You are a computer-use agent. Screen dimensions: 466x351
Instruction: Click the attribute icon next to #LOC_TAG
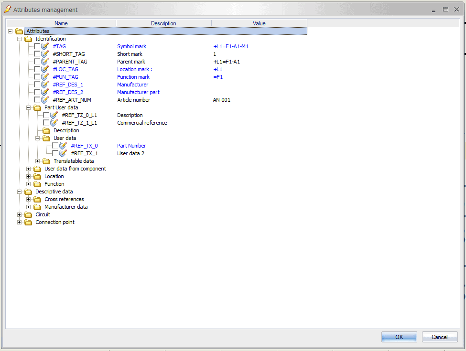pos(45,69)
